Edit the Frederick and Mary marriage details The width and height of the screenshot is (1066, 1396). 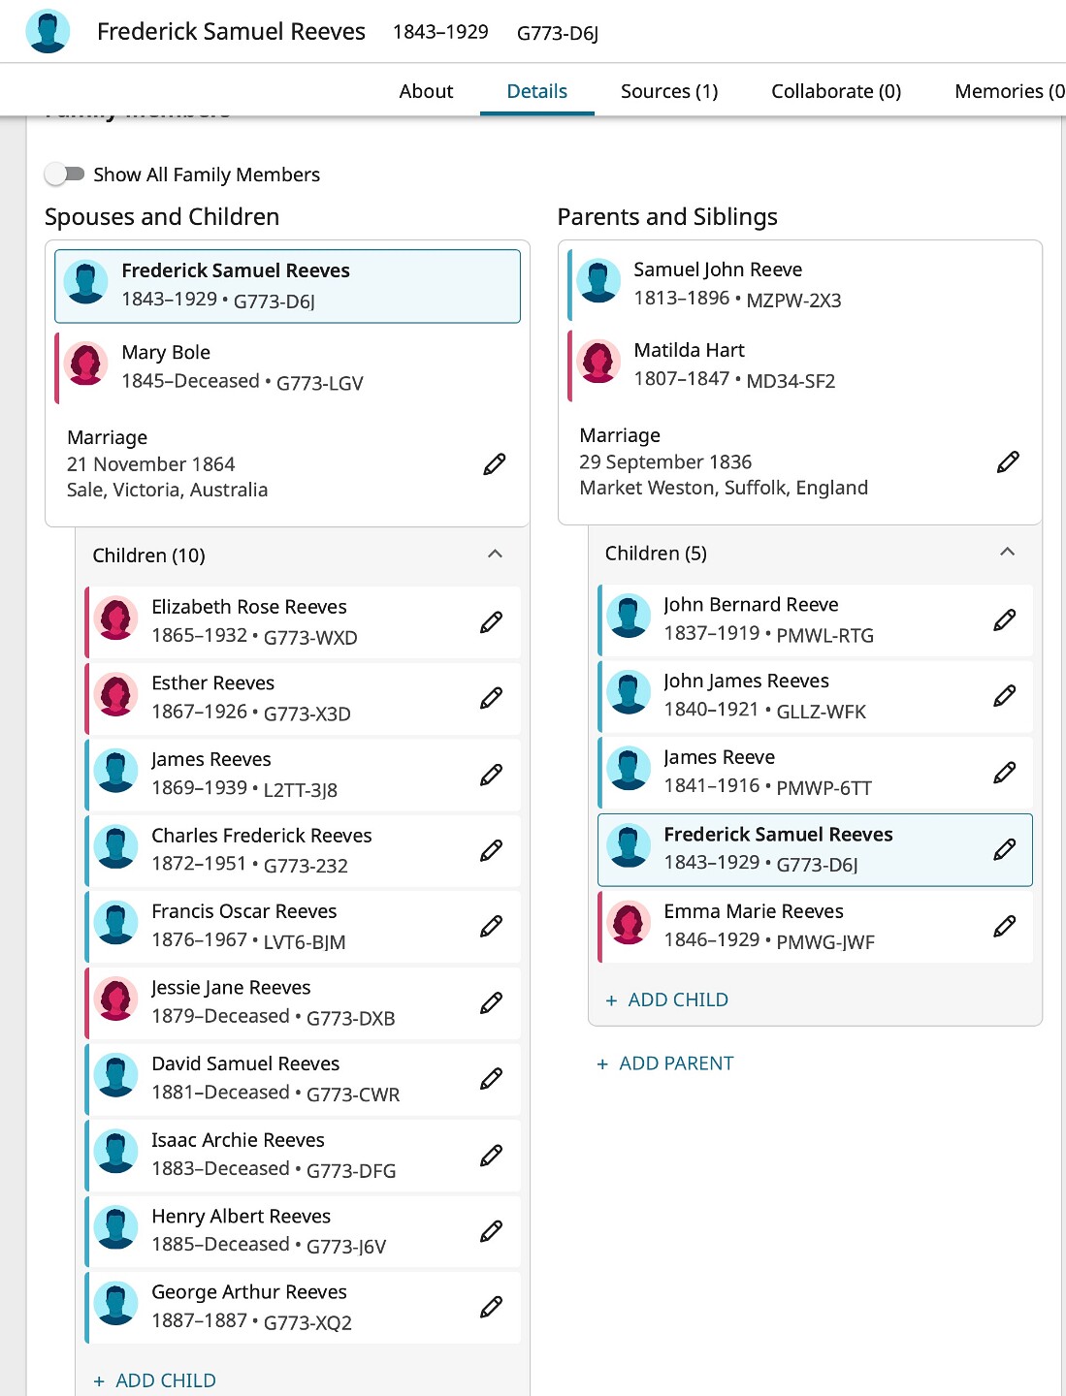click(495, 464)
